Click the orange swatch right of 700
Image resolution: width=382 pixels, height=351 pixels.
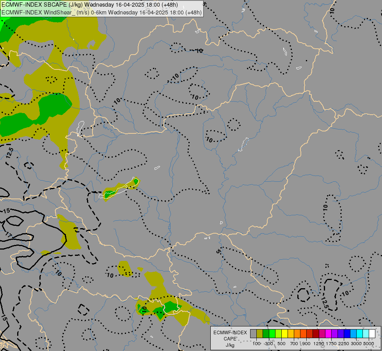tap(297, 333)
